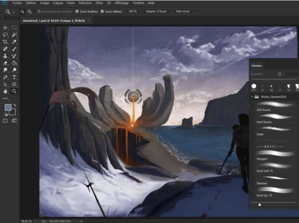Click Zoom In magnifier in options bar
The height and width of the screenshot is (223, 299).
click(22, 12)
